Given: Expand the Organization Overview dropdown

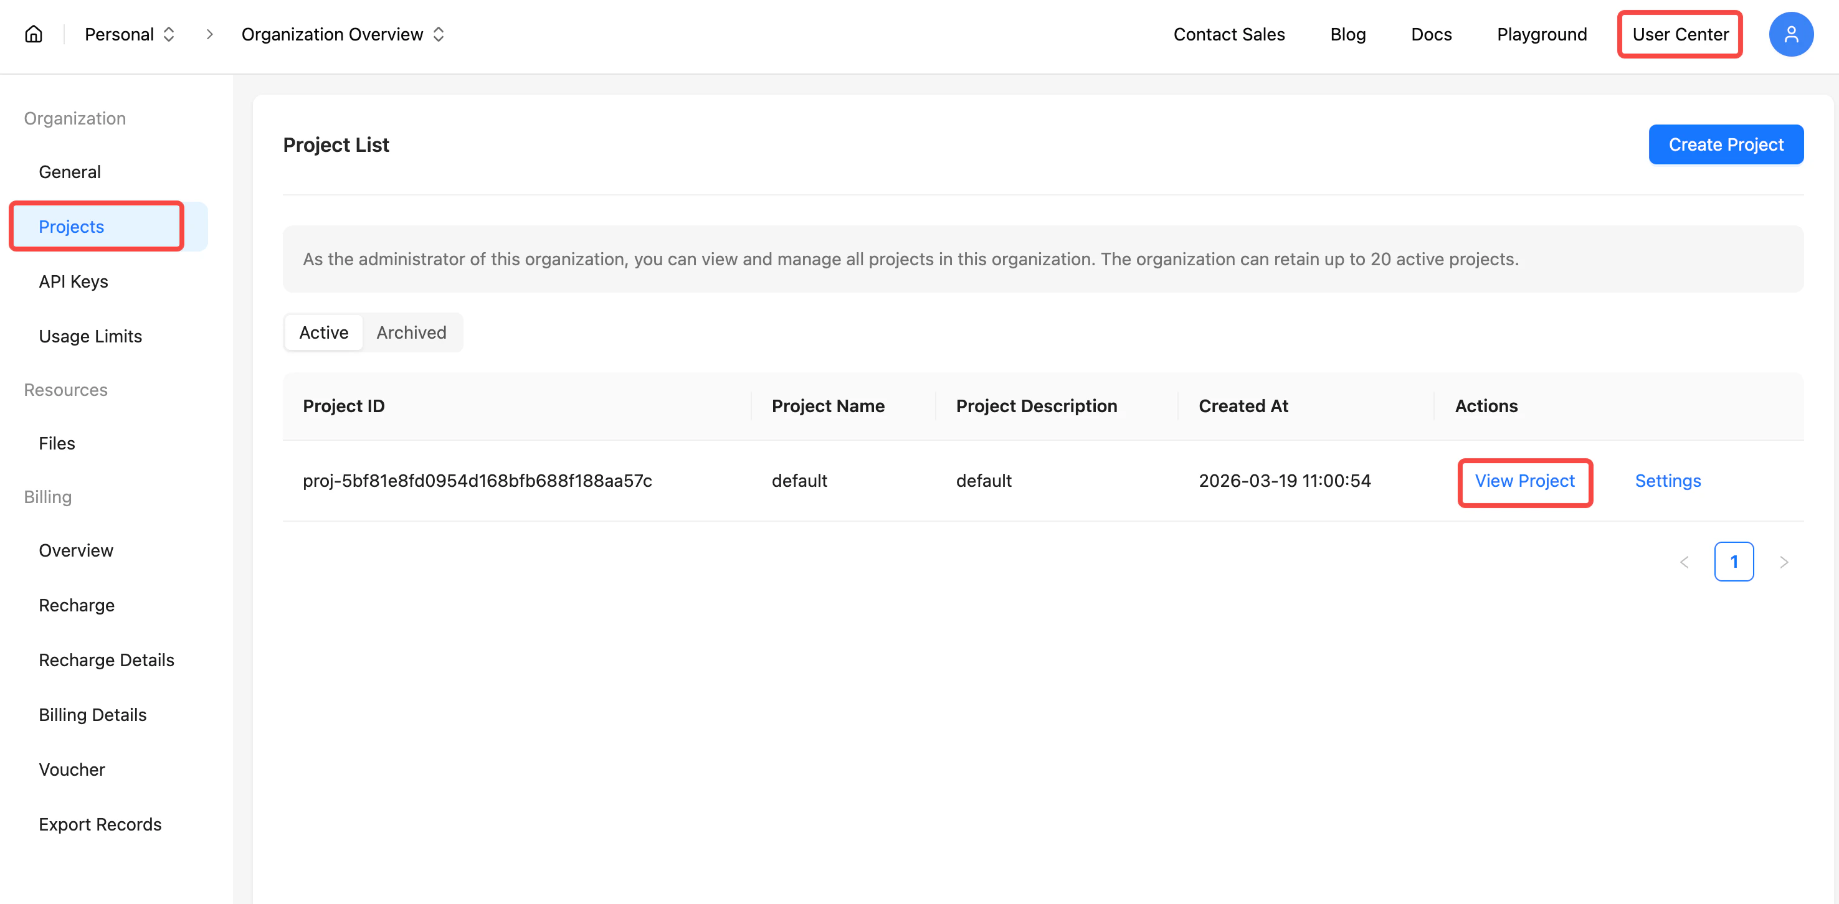Looking at the screenshot, I should click(343, 34).
